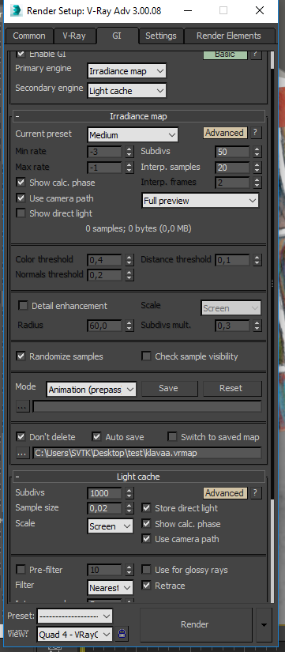This screenshot has height=652, width=285.
Task: Uncheck Show calc. phase in Irradiance map
Action: point(21,183)
